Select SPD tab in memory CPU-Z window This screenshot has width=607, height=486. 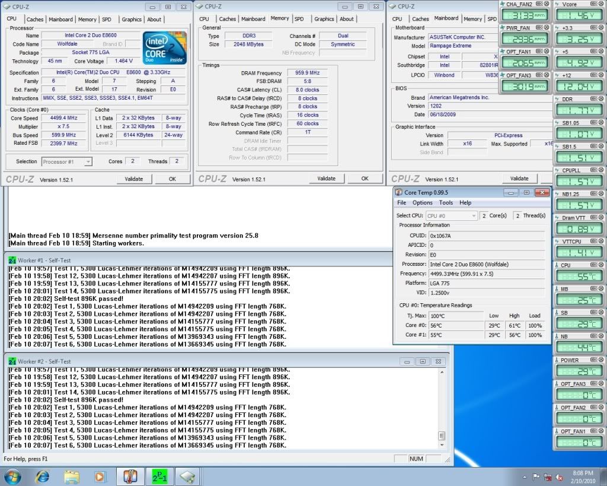pos(299,19)
